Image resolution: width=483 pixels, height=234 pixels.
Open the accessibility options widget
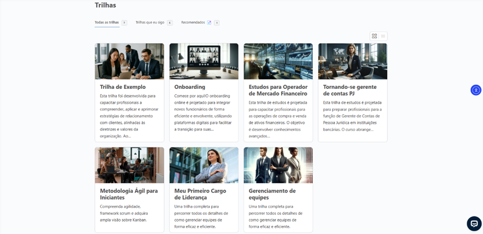click(x=475, y=90)
